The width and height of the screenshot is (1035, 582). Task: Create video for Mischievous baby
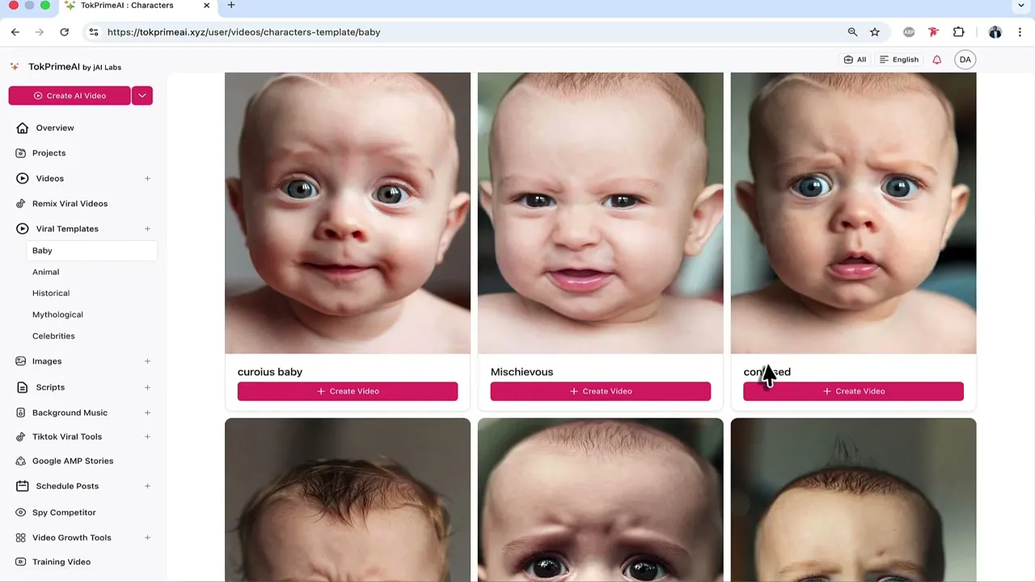(x=601, y=391)
